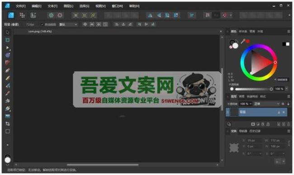Open the 图层(L) menu
294x175 pixels.
(x=68, y=6)
